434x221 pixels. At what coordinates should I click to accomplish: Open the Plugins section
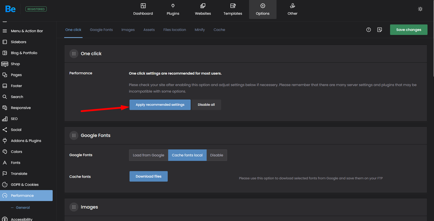point(173,9)
